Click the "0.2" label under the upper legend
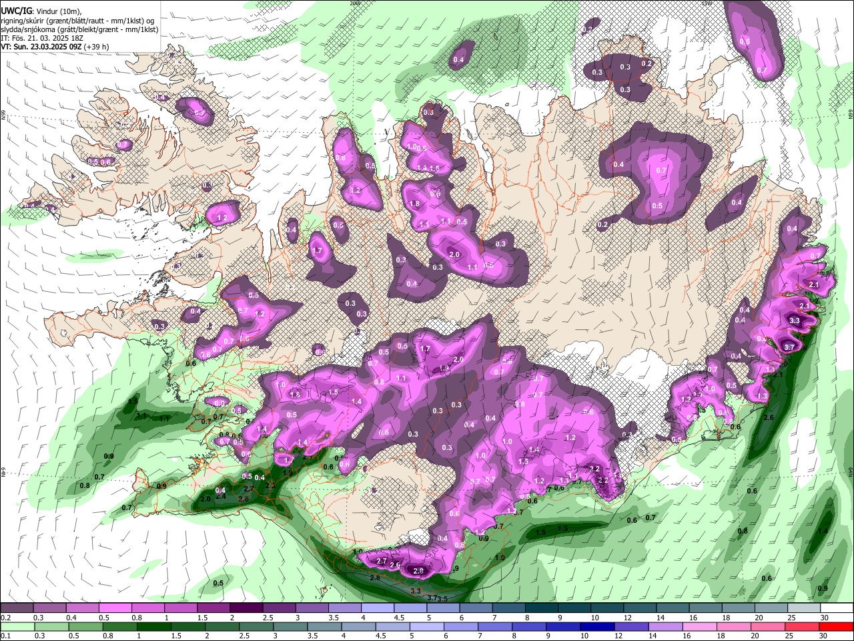854x641 pixels. (x=5, y=618)
